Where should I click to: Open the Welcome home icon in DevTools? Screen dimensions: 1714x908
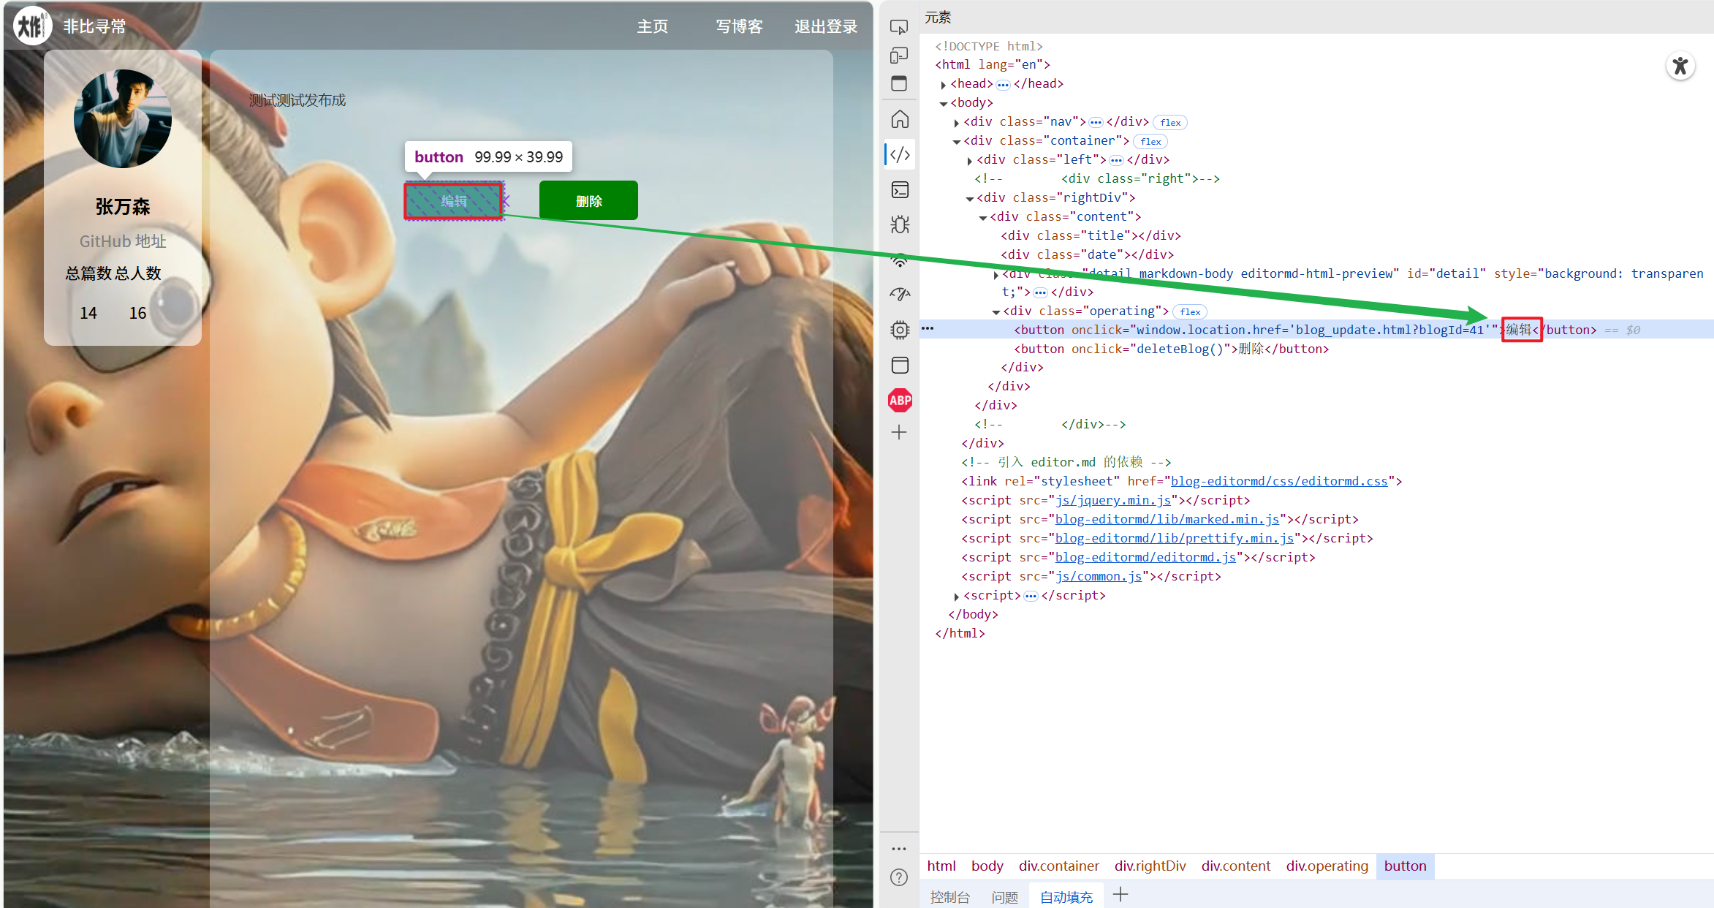click(x=900, y=119)
